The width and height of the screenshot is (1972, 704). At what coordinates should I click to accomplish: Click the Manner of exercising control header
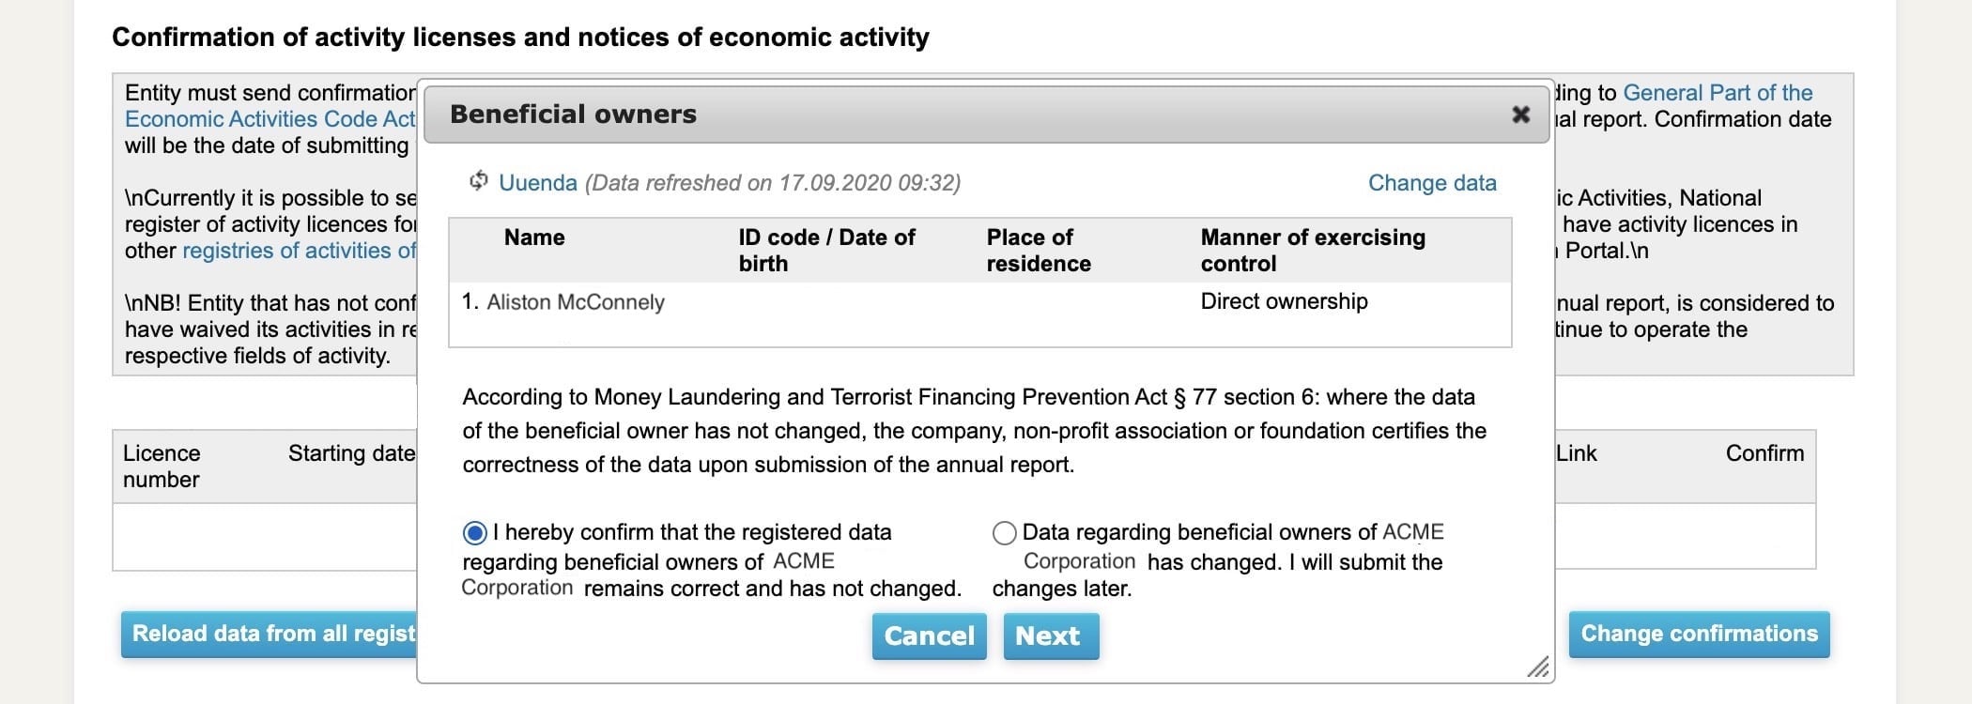[1312, 250]
